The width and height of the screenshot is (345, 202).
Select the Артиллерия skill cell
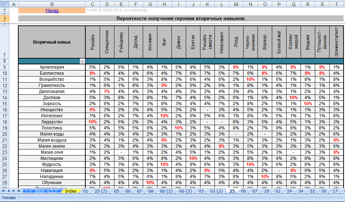[x=52, y=67]
